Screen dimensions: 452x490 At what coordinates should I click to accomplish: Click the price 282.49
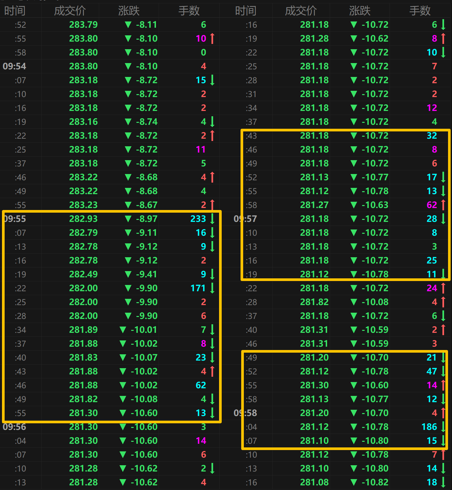(83, 274)
